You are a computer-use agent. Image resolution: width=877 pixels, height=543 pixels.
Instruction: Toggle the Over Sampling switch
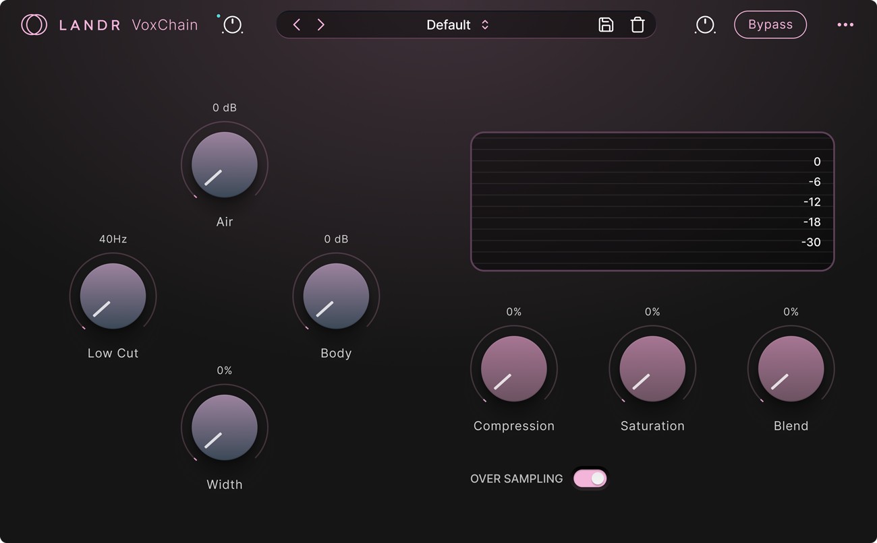coord(590,478)
